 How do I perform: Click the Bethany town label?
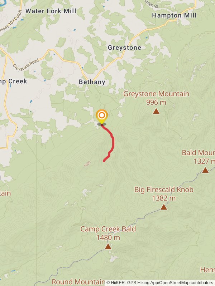(x=92, y=82)
